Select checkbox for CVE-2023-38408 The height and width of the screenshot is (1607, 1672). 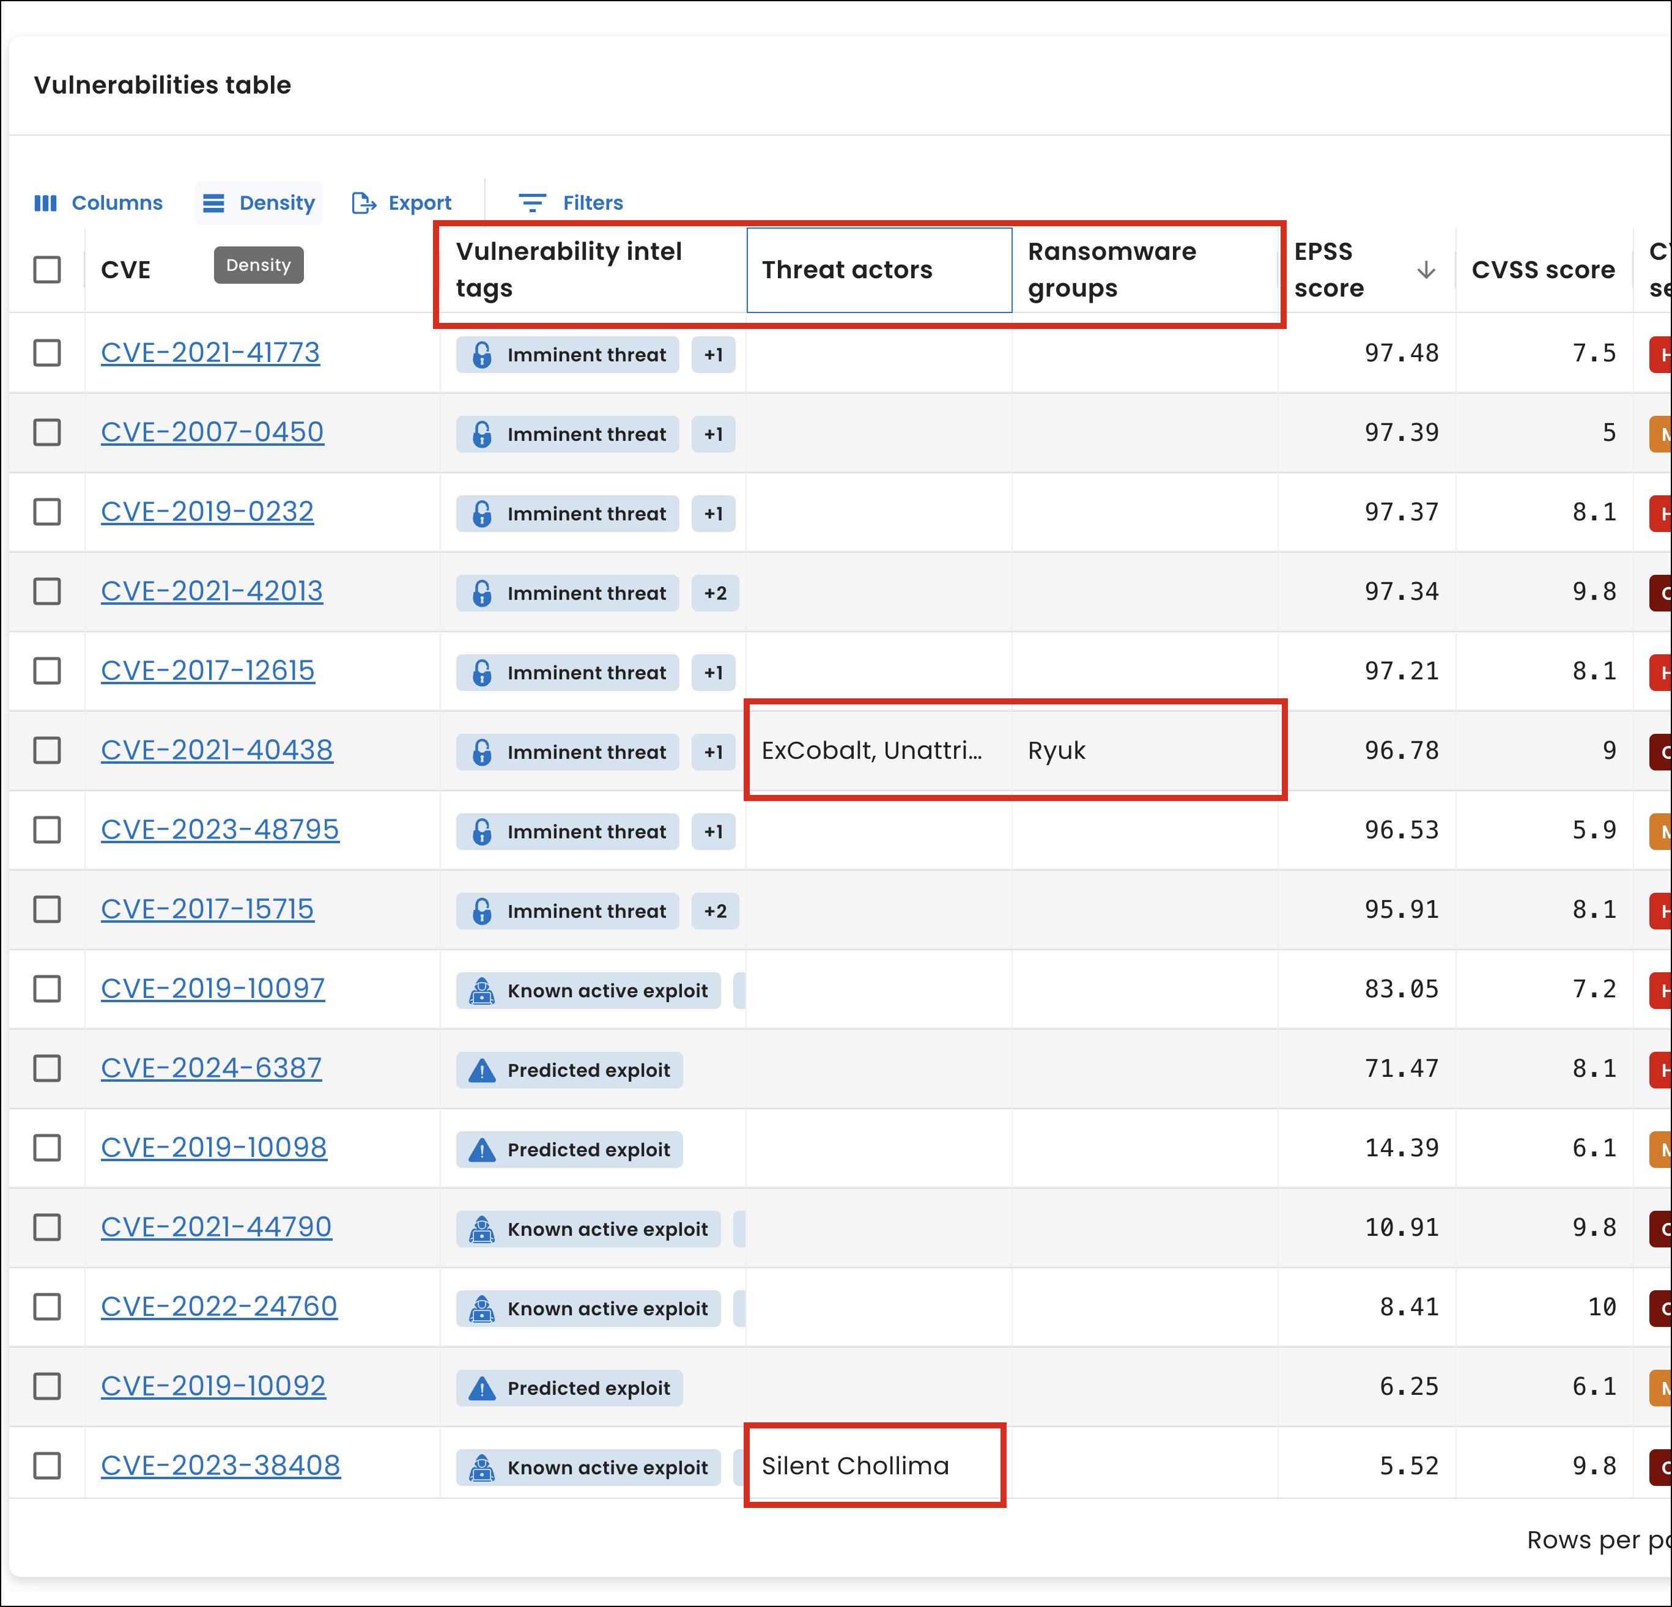tap(47, 1466)
